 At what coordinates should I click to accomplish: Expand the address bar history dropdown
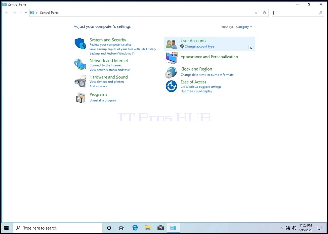[256, 13]
